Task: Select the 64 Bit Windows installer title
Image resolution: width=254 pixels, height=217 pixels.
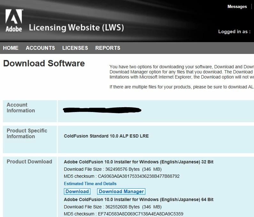Action: coord(139,199)
